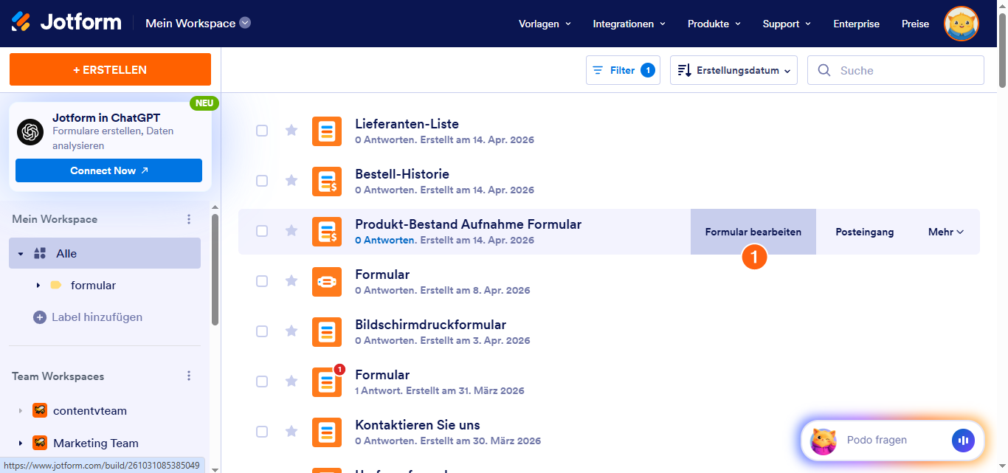The width and height of the screenshot is (1008, 473).
Task: Click the Jotform logo
Action: (66, 22)
